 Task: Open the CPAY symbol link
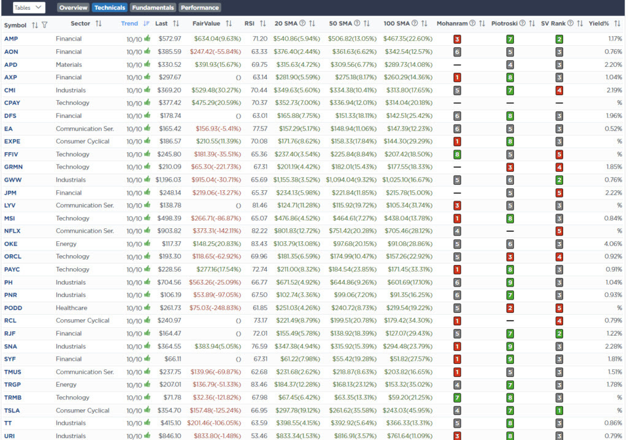(x=12, y=103)
